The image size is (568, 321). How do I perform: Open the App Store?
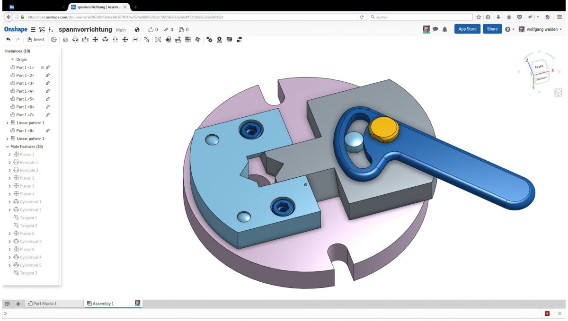pos(467,29)
